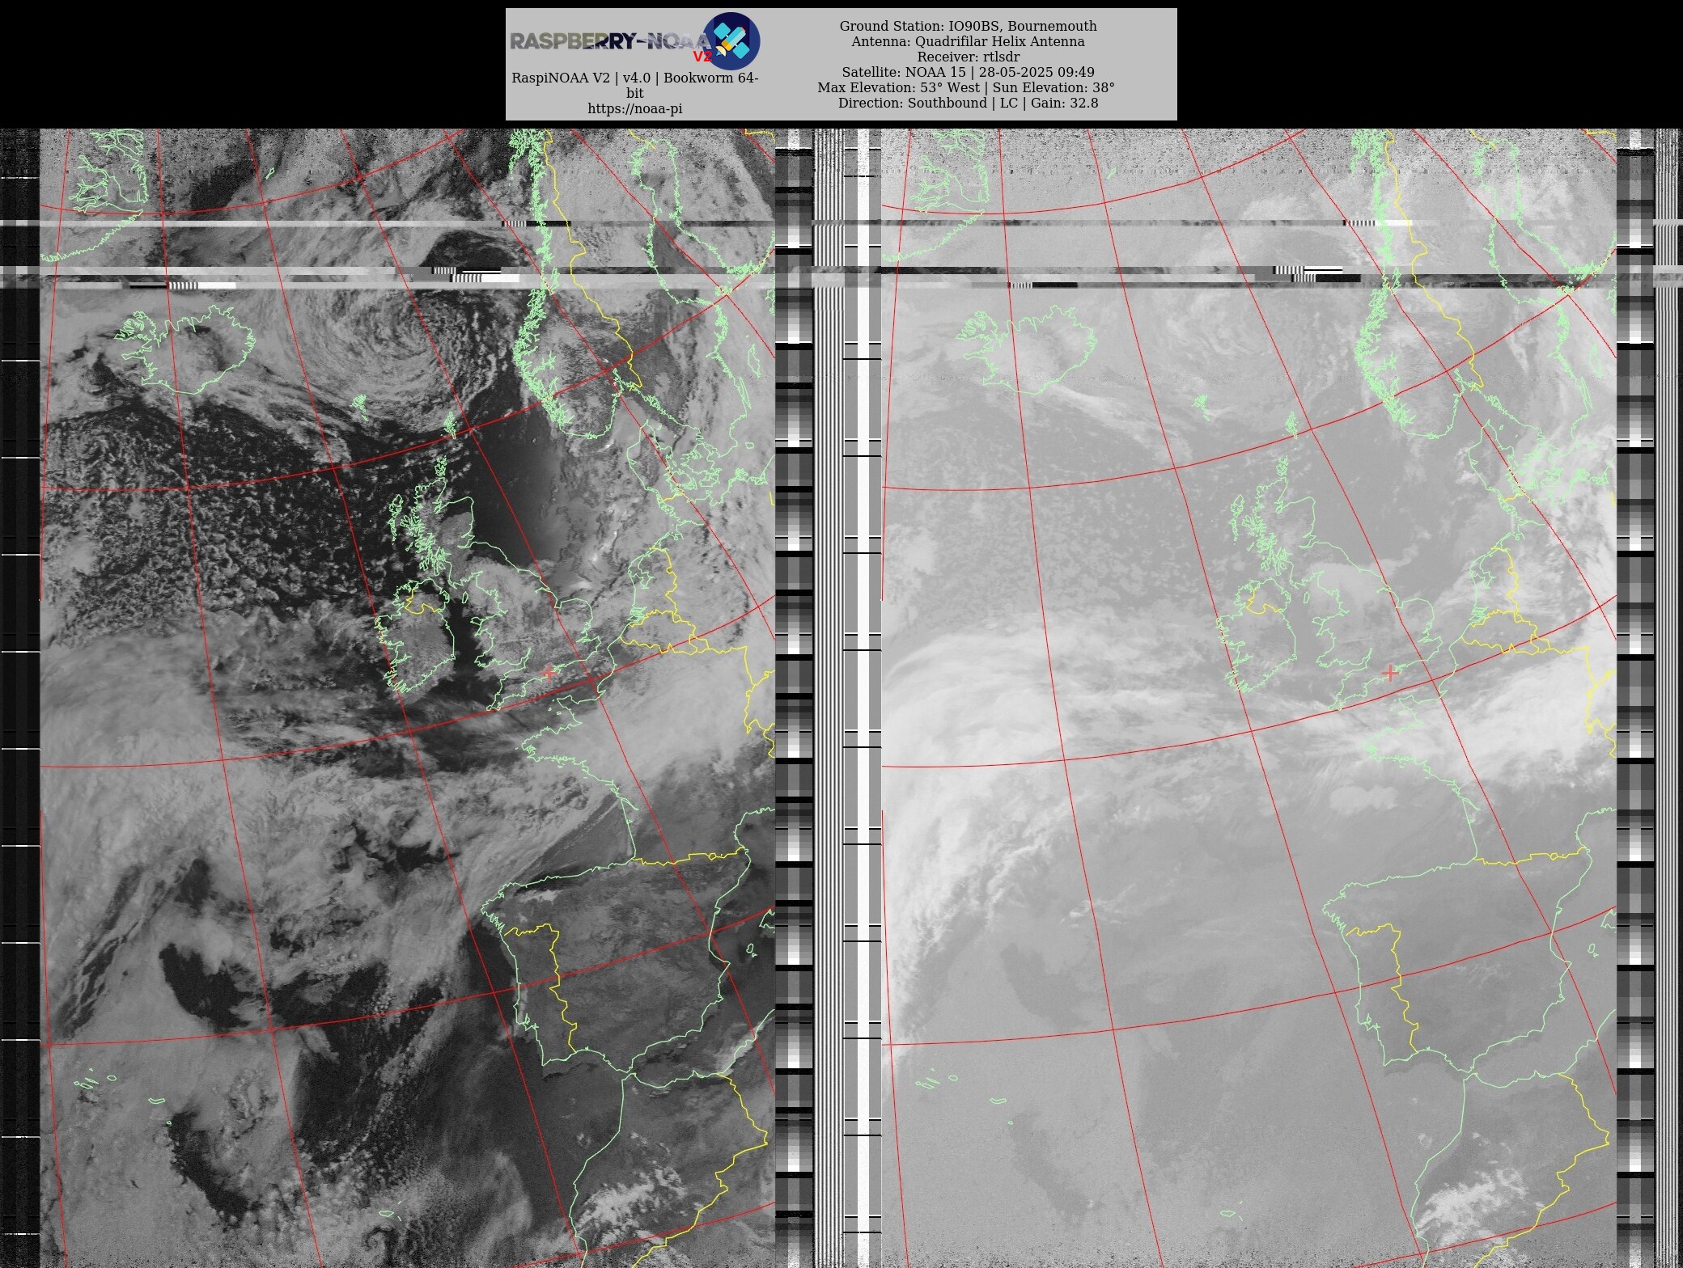The width and height of the screenshot is (1683, 1268).
Task: Open the https://noaa-pi link
Action: tap(635, 108)
